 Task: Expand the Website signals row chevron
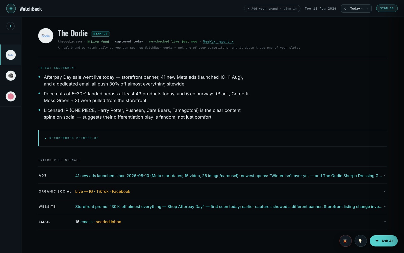coord(385,206)
